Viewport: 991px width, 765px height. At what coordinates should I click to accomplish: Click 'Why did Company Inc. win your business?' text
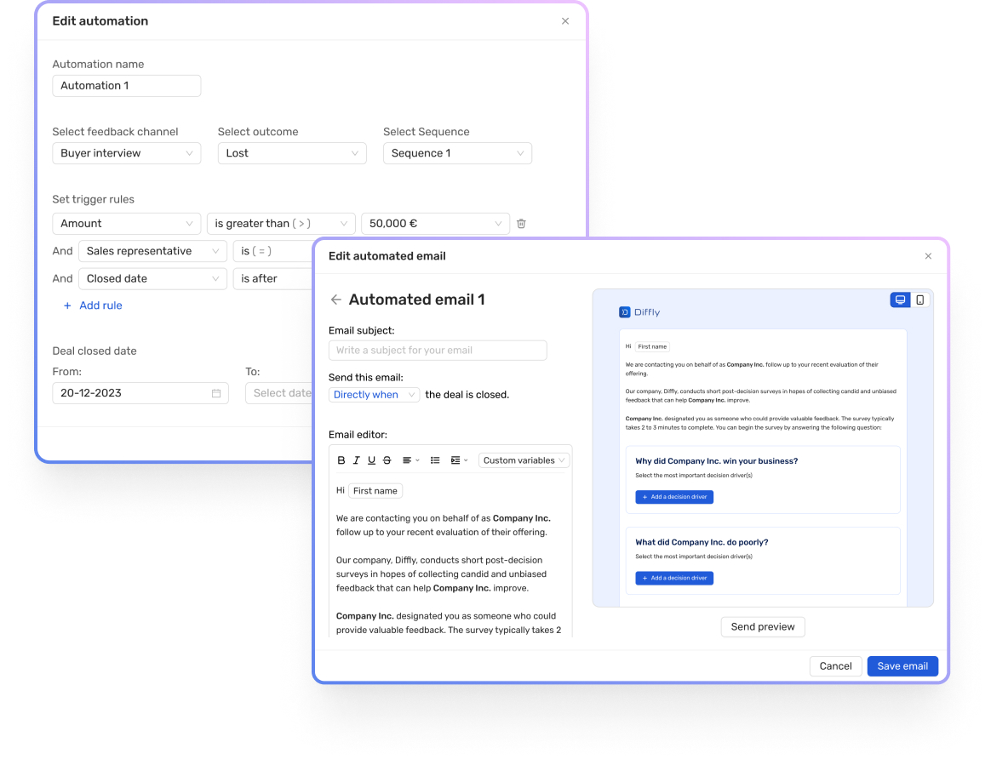(x=716, y=461)
